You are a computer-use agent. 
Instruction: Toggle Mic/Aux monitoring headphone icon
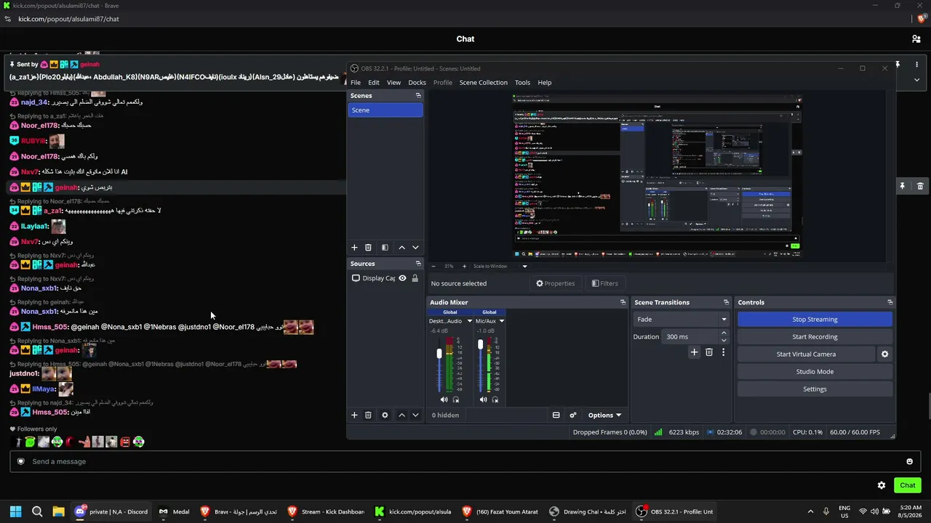(495, 400)
